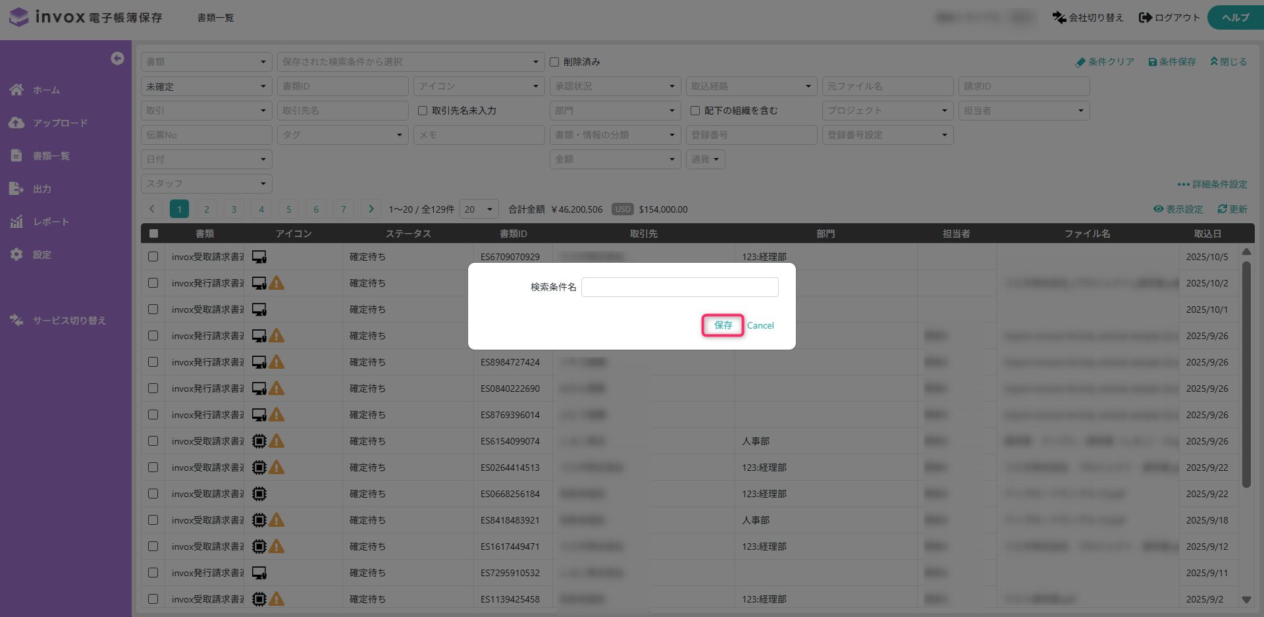Click Cancel in the save dialog

coord(760,325)
